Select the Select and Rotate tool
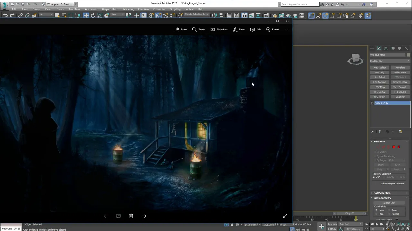Viewport: 412px width, 231px height. click(x=93, y=15)
